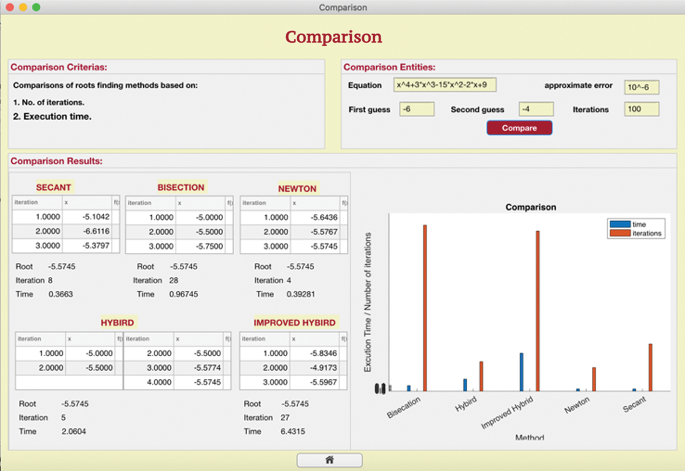Select the approximate error field

641,87
